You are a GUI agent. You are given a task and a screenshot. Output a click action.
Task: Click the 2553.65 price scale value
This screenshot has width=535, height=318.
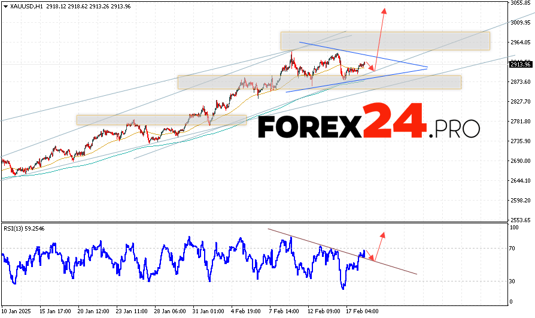point(520,220)
